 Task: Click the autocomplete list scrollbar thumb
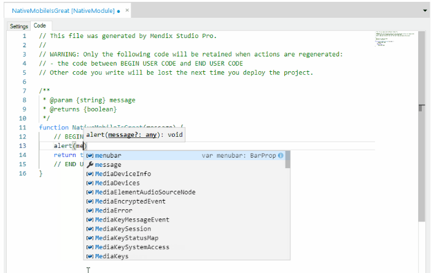tap(287, 160)
